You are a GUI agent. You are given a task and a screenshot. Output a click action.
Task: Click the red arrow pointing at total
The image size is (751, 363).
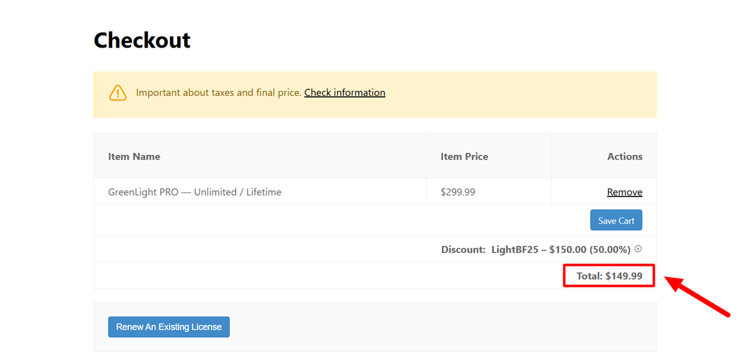pos(697,297)
